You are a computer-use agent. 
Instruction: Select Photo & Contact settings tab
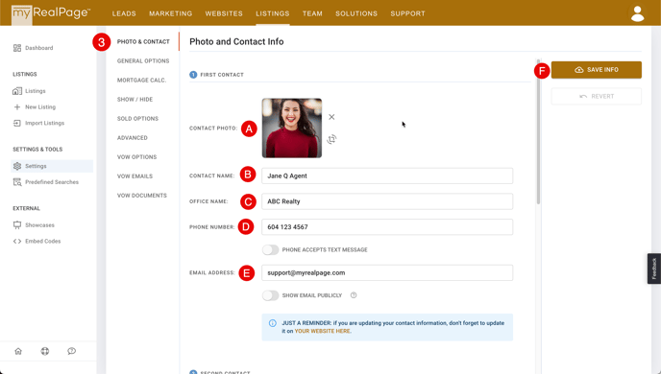[x=143, y=41]
